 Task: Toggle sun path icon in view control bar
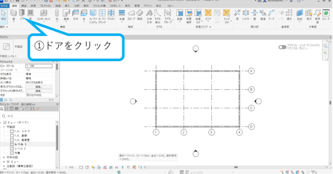point(93,167)
